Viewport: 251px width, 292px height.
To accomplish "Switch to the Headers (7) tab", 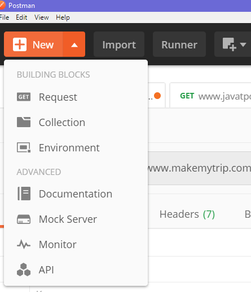I will click(187, 214).
